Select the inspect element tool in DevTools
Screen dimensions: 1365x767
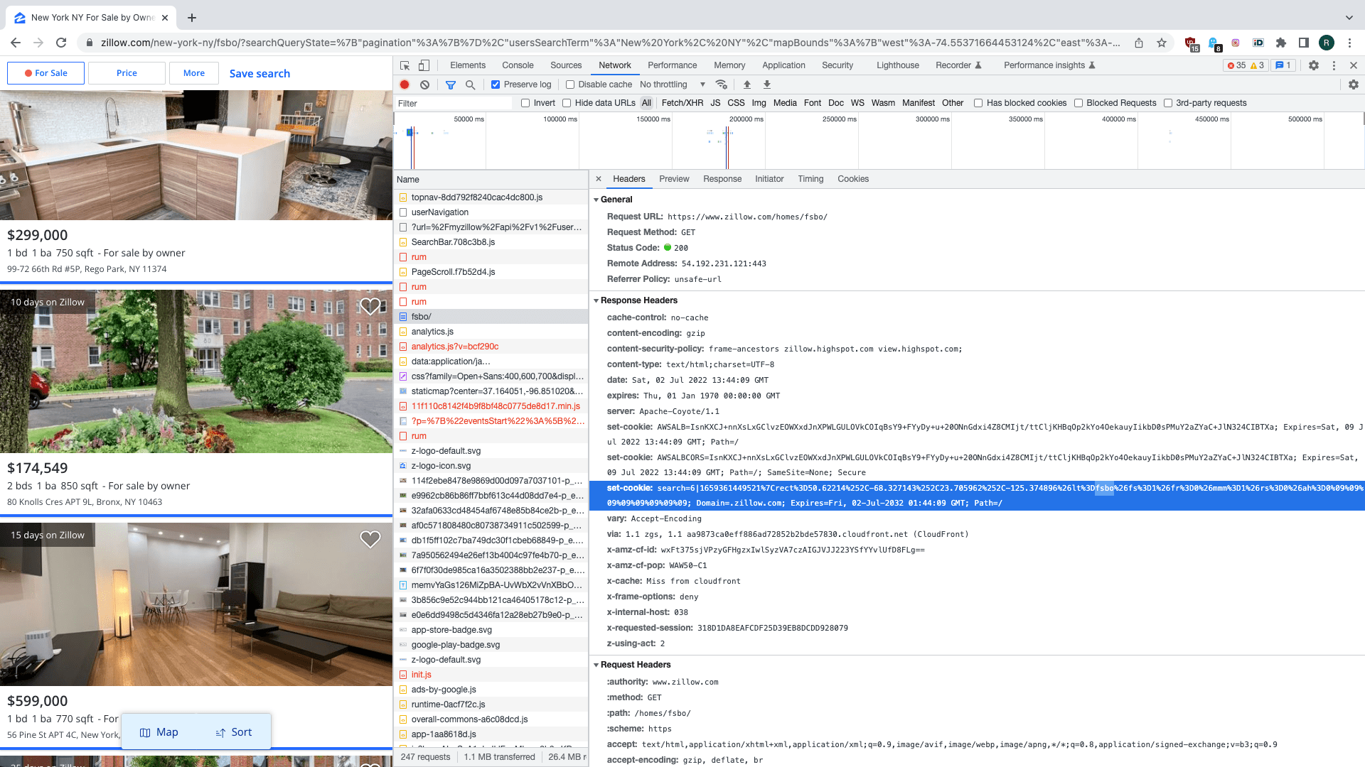coord(405,65)
